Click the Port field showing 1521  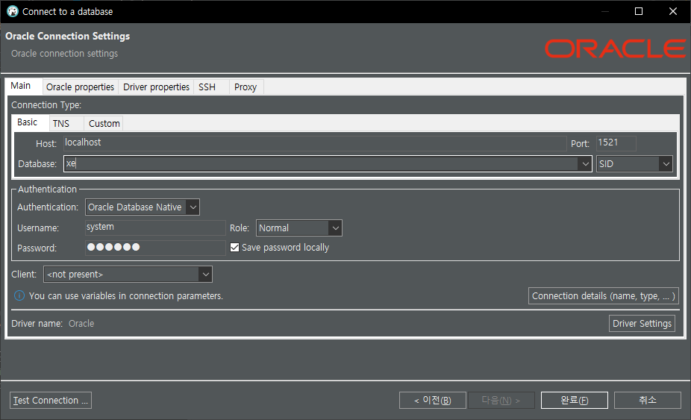click(616, 142)
